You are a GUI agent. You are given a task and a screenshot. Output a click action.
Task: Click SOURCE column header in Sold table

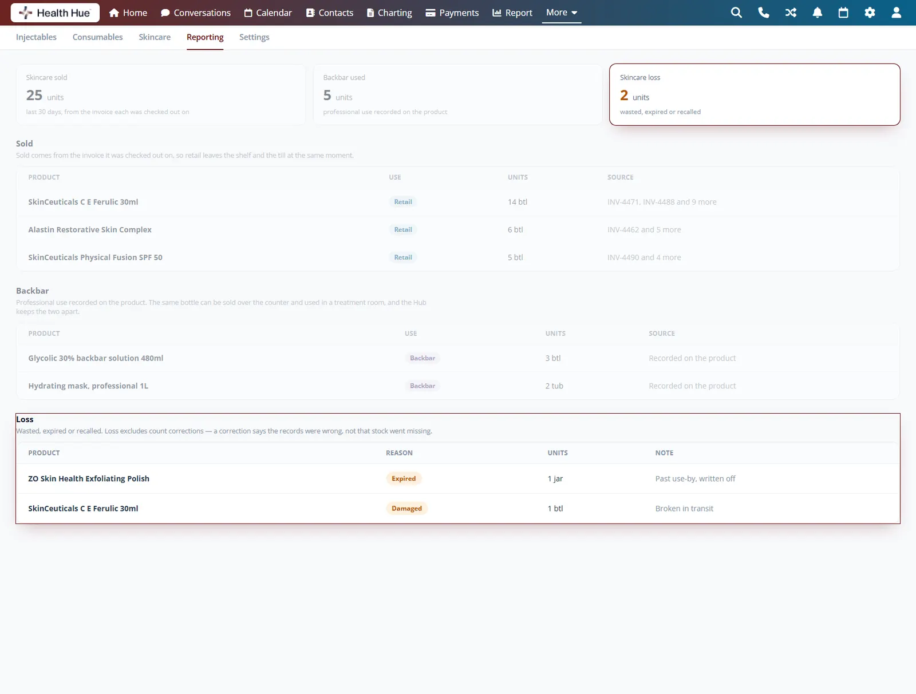tap(621, 177)
